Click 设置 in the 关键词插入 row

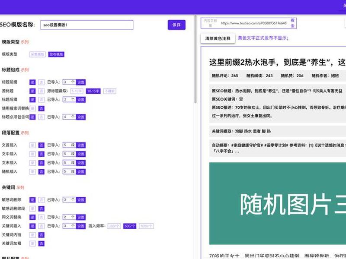click(81, 226)
